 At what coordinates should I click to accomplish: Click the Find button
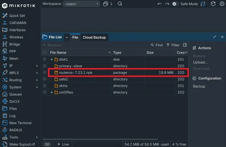[x=157, y=45]
